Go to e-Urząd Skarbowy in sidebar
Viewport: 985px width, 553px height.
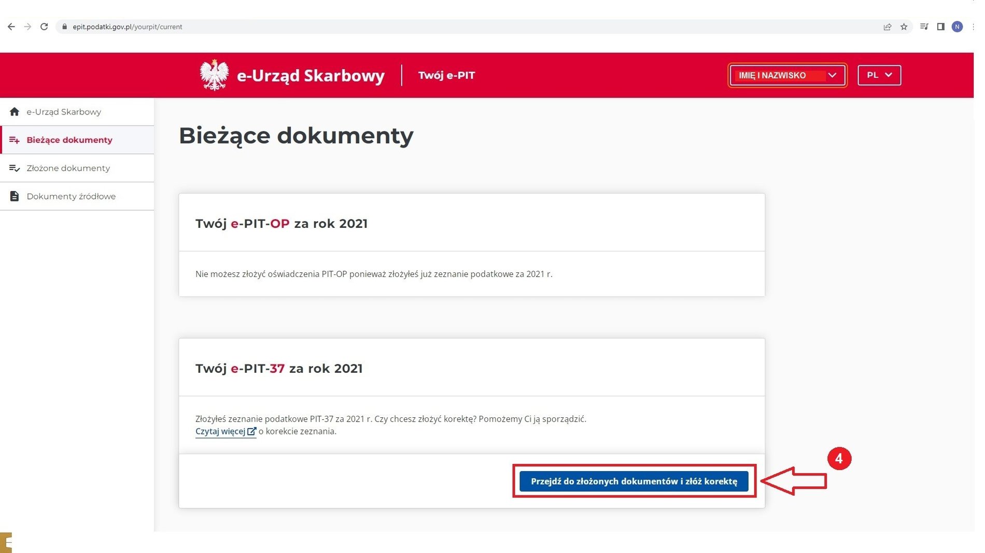(77, 112)
